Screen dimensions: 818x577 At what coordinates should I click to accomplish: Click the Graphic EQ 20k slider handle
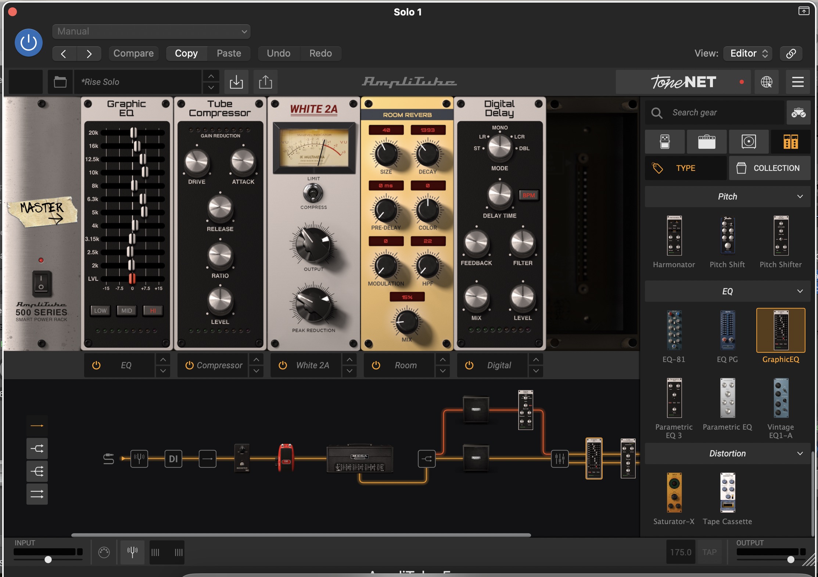click(134, 133)
